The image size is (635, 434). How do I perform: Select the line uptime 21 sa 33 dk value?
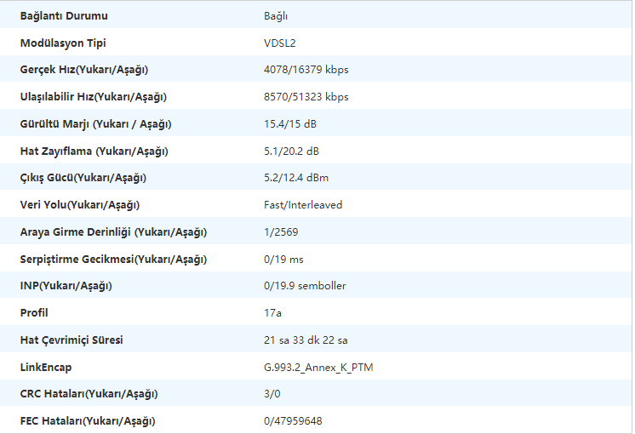[x=306, y=340]
